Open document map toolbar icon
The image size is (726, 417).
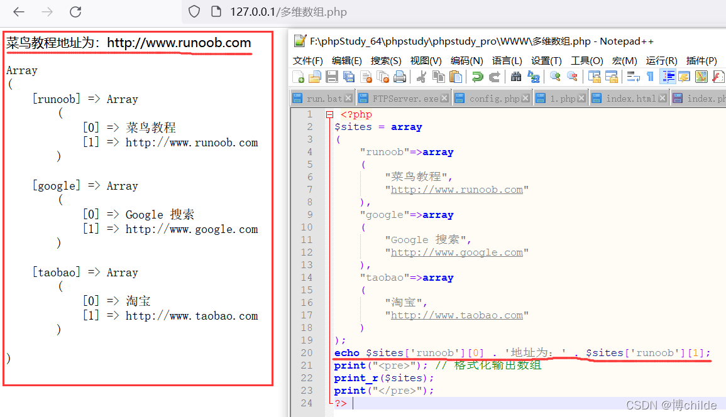[x=701, y=77]
